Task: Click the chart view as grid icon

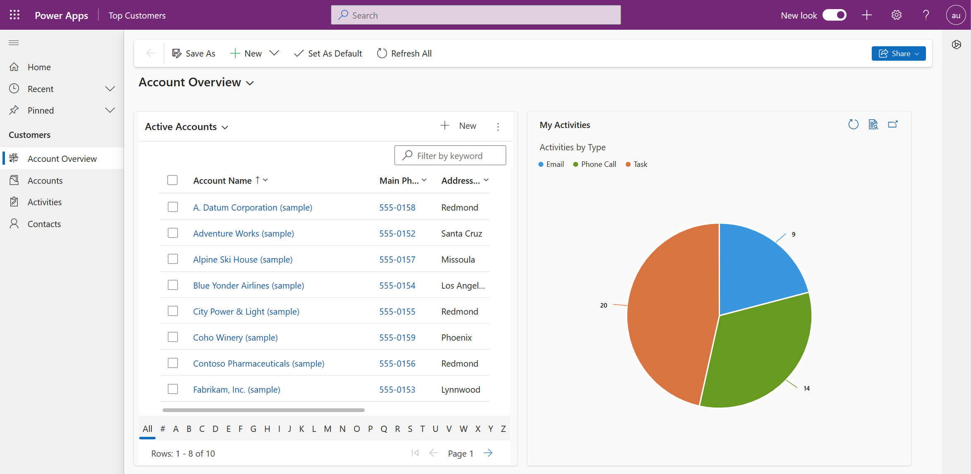Action: [x=873, y=125]
